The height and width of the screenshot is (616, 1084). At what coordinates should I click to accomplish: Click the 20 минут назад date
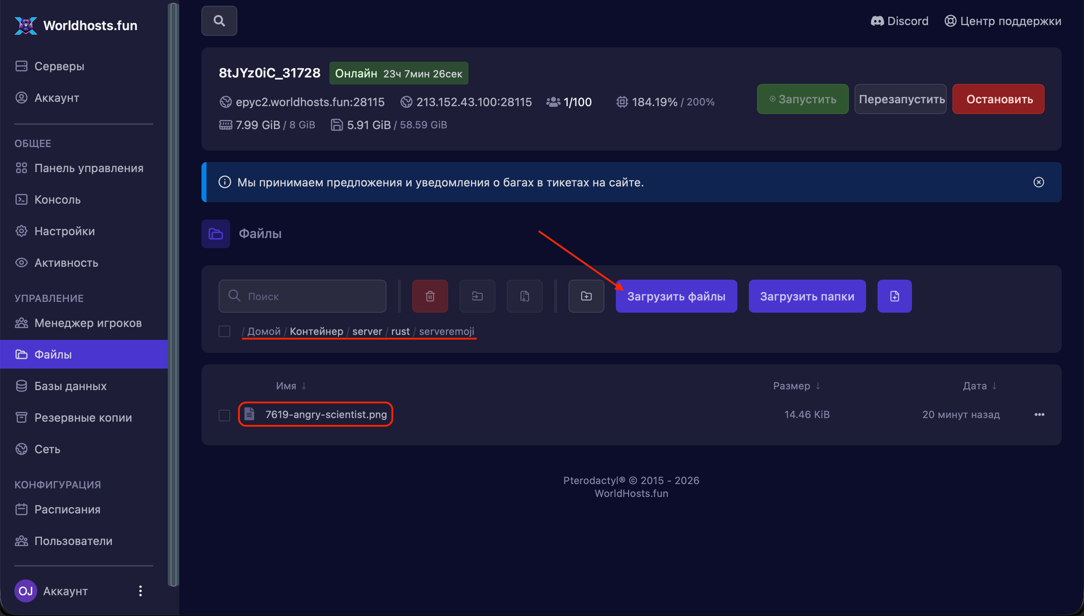(961, 414)
